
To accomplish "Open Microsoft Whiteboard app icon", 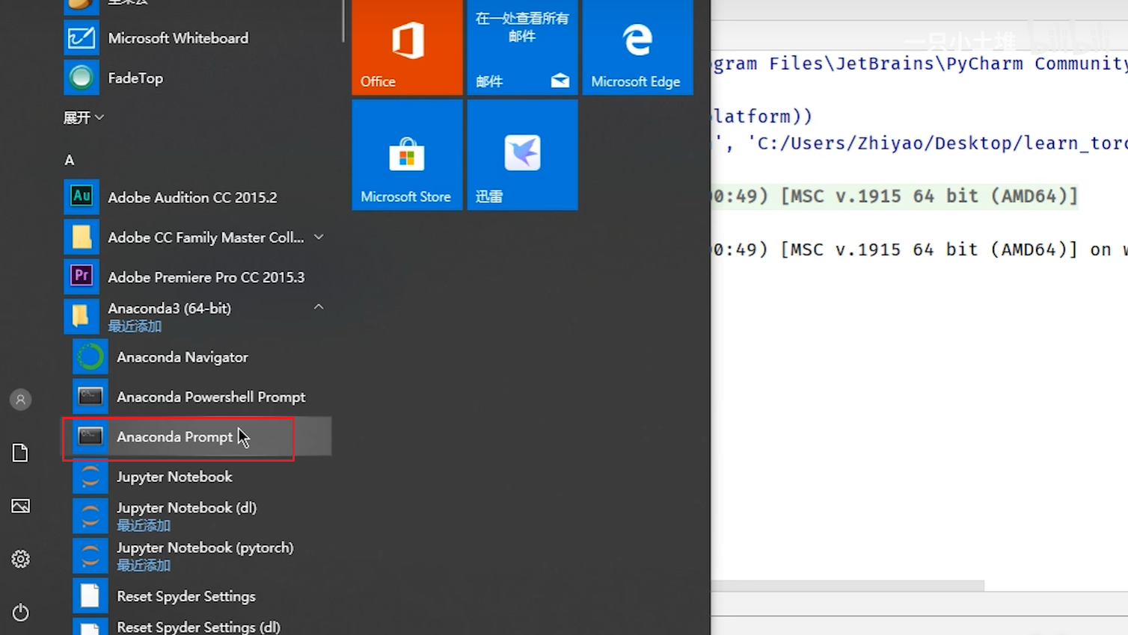I will [x=81, y=38].
